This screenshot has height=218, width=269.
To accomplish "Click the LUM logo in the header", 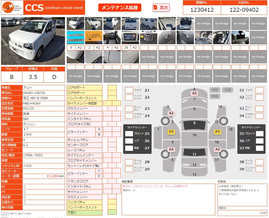I will point(12,8).
